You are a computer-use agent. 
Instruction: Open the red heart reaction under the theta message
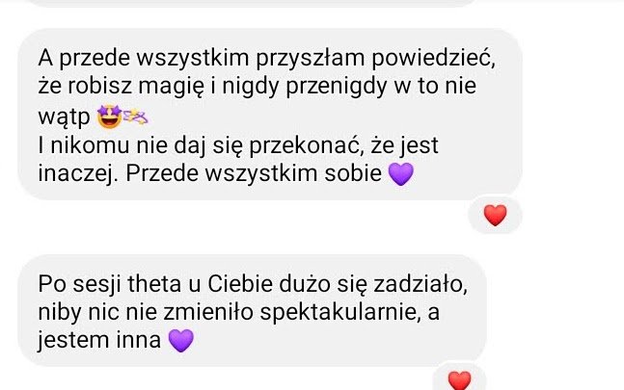point(460,379)
